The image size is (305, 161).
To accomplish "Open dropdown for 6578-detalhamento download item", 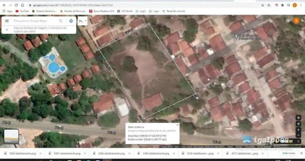I will (218, 153).
